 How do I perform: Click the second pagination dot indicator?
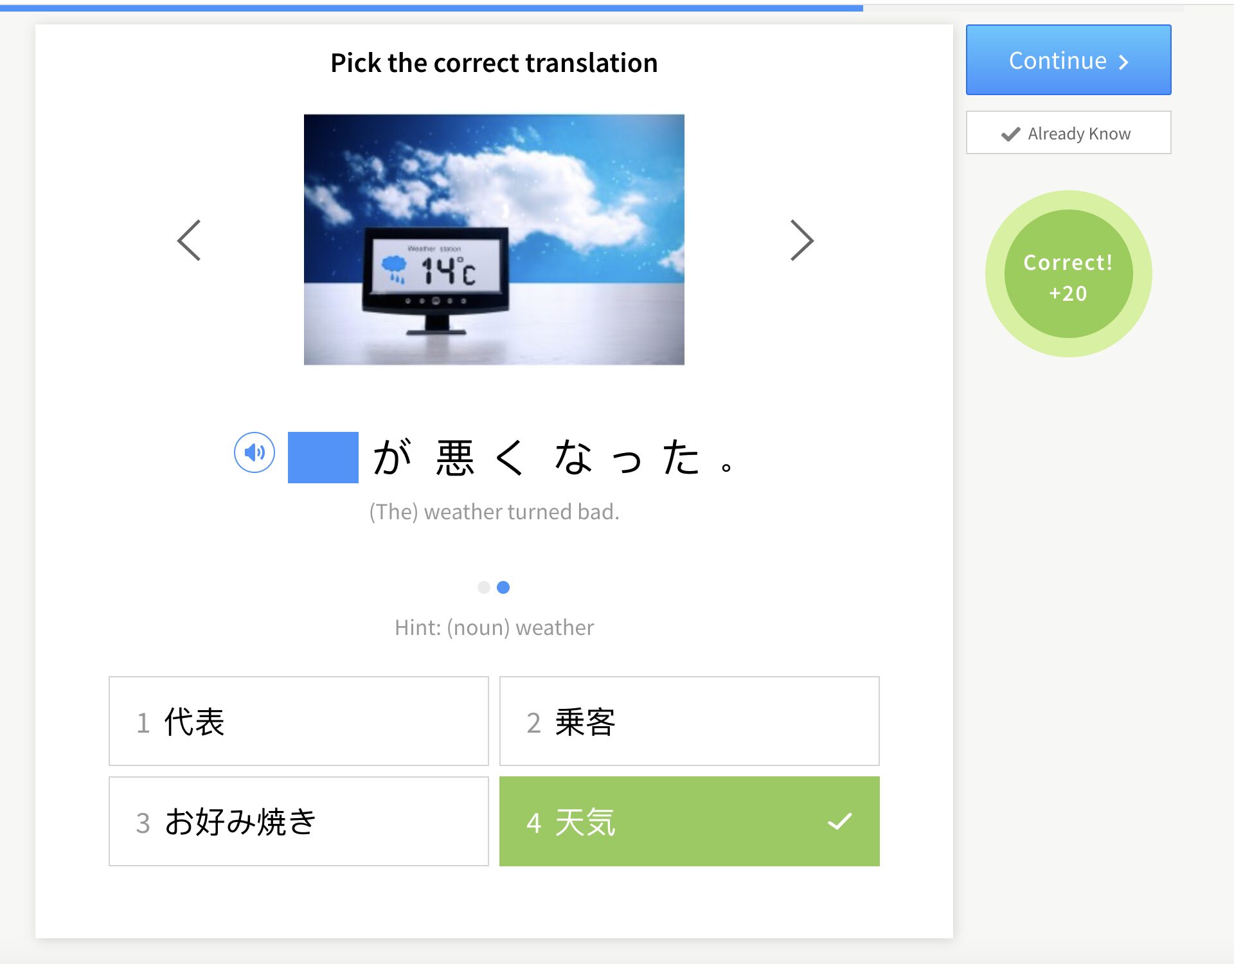[x=506, y=586]
